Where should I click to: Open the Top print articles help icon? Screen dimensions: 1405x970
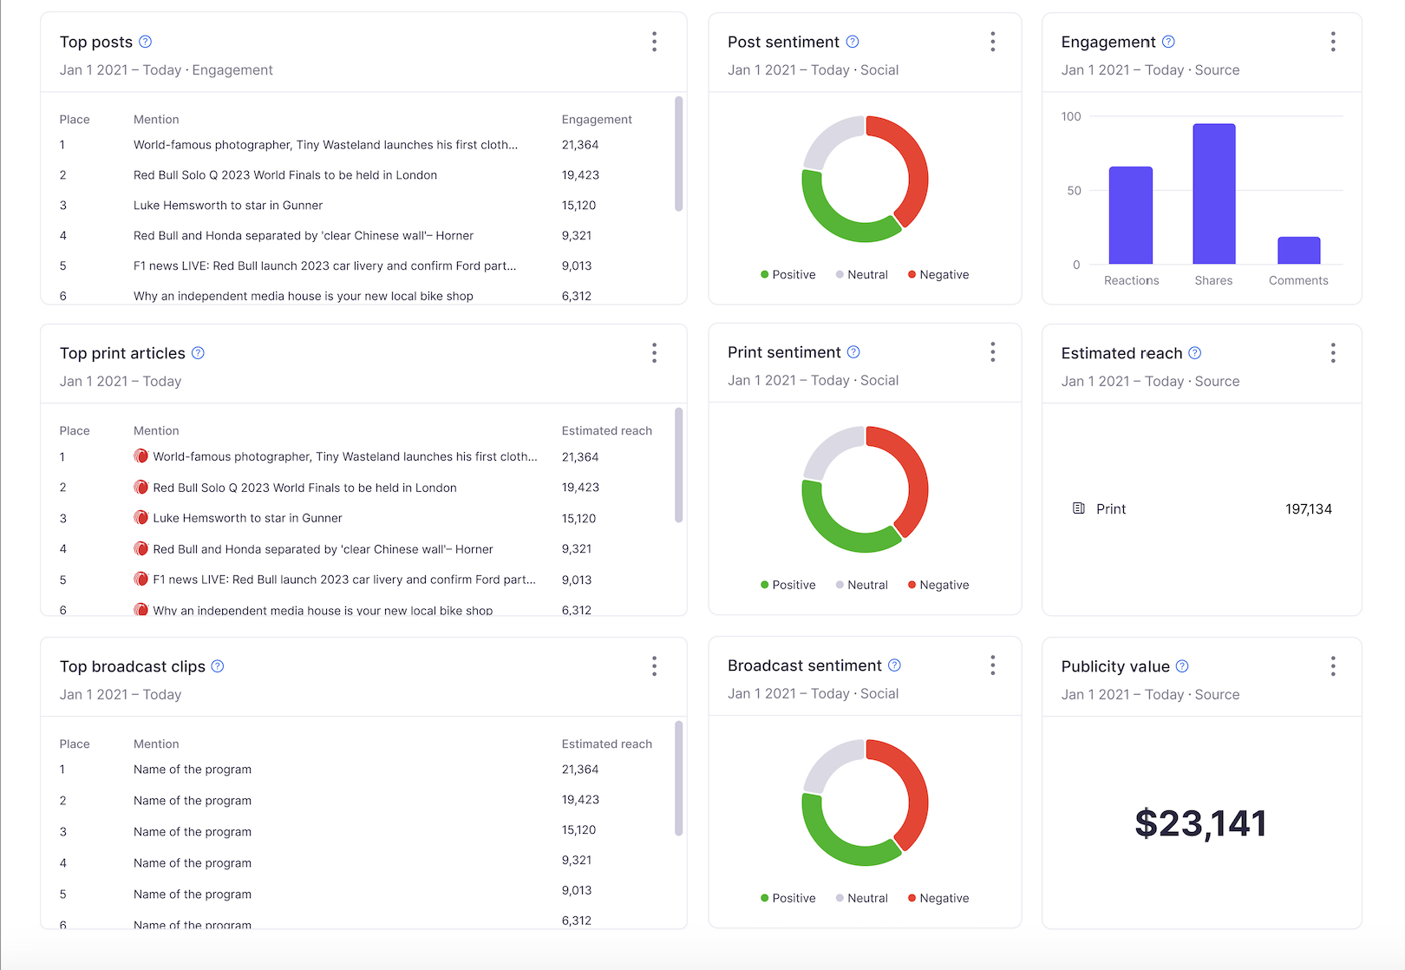[x=198, y=353]
